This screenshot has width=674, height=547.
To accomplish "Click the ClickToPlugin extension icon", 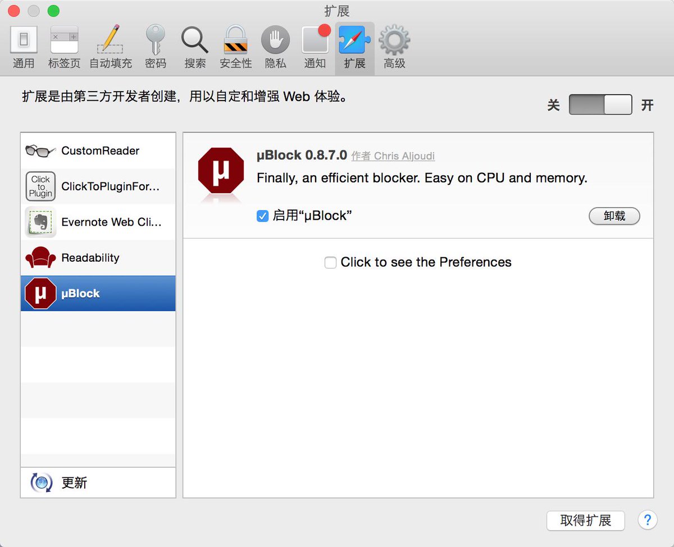I will [40, 186].
